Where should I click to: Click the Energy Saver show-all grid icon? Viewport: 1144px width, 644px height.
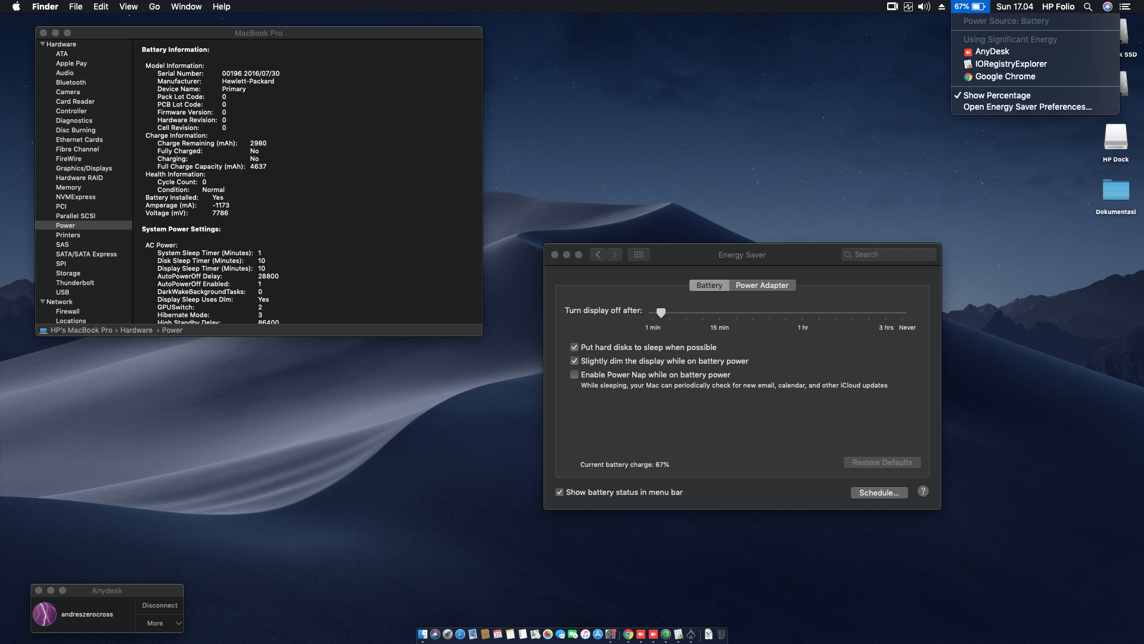[x=638, y=255]
